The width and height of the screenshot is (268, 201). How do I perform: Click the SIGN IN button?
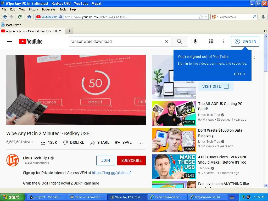click(x=245, y=41)
